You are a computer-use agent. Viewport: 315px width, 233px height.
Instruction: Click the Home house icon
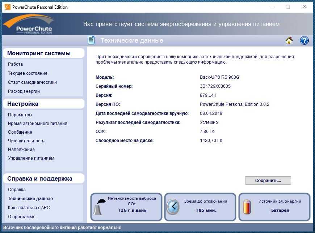(x=289, y=40)
